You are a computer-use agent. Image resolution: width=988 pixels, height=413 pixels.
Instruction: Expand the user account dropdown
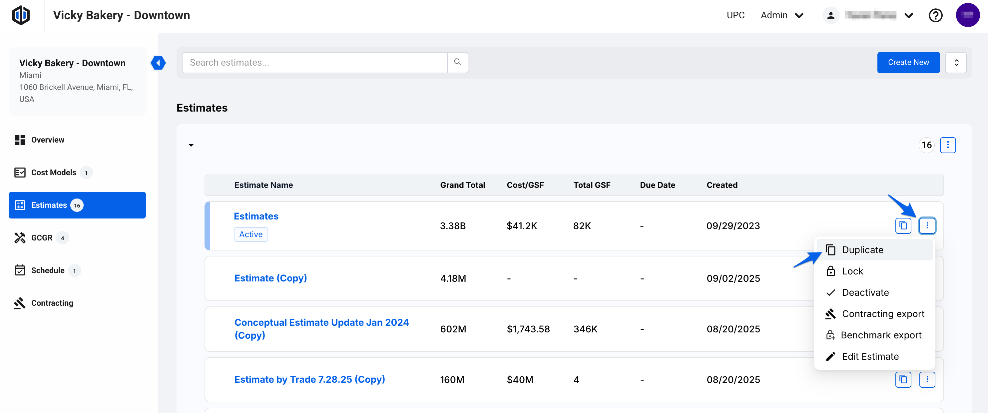(x=908, y=15)
